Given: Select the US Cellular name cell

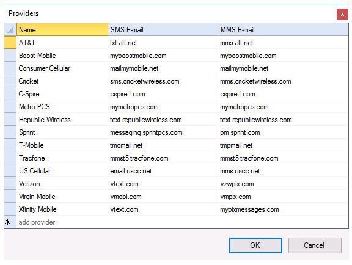Looking at the screenshot, I should pyautogui.click(x=62, y=171).
